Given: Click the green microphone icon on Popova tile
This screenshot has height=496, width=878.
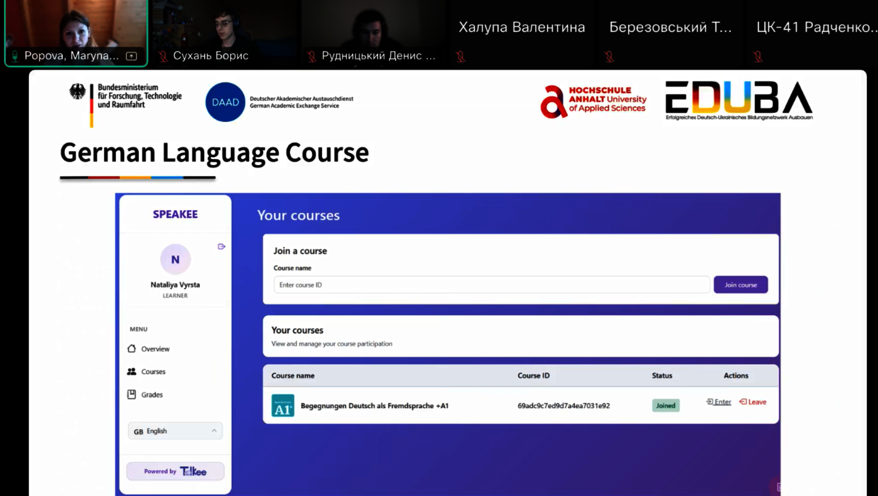Looking at the screenshot, I should click(x=15, y=56).
